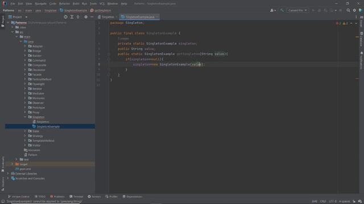Click the CRLF line separator status entry
The image size is (364, 204).
tap(323, 202)
